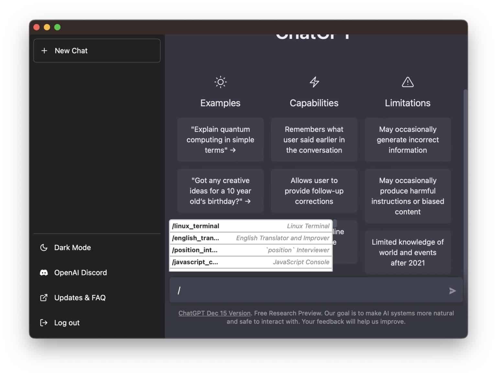Select /linux_terminal from the command suggestions
The width and height of the screenshot is (497, 377).
(251, 226)
